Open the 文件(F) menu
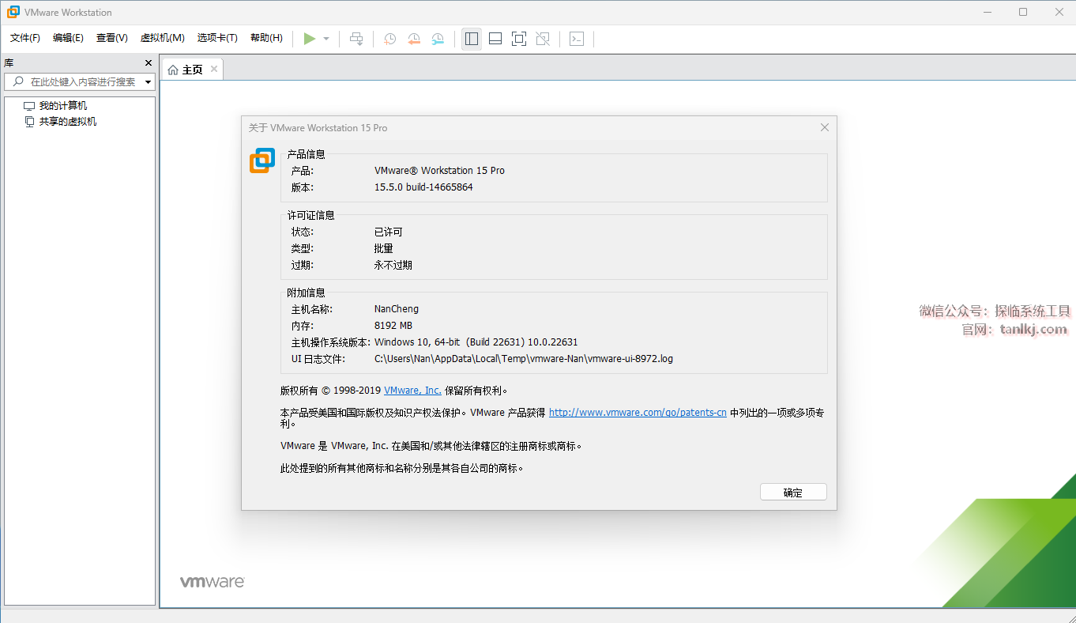 (25, 38)
